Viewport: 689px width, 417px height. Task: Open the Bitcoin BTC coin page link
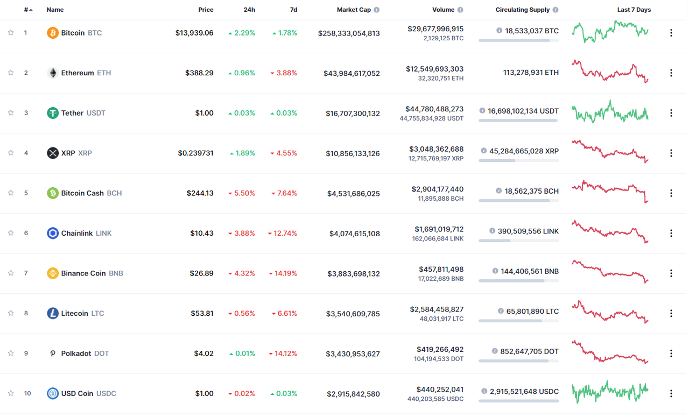pyautogui.click(x=81, y=33)
